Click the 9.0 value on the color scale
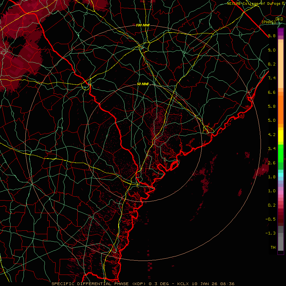Screen dimensions: 286x286 (272, 50)
